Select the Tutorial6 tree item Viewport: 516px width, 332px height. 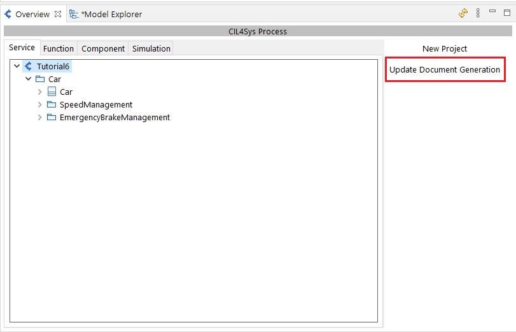(53, 67)
